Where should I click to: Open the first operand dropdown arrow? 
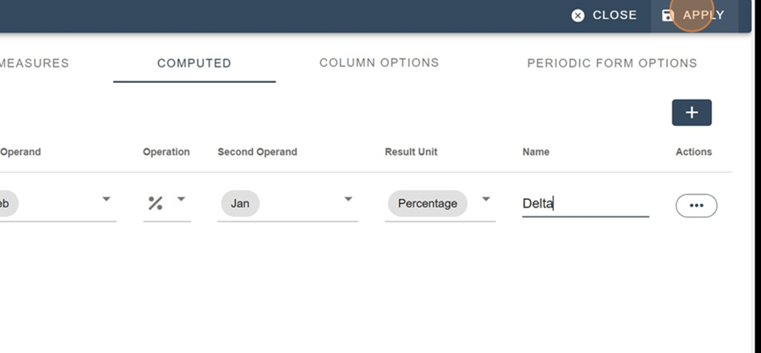107,199
